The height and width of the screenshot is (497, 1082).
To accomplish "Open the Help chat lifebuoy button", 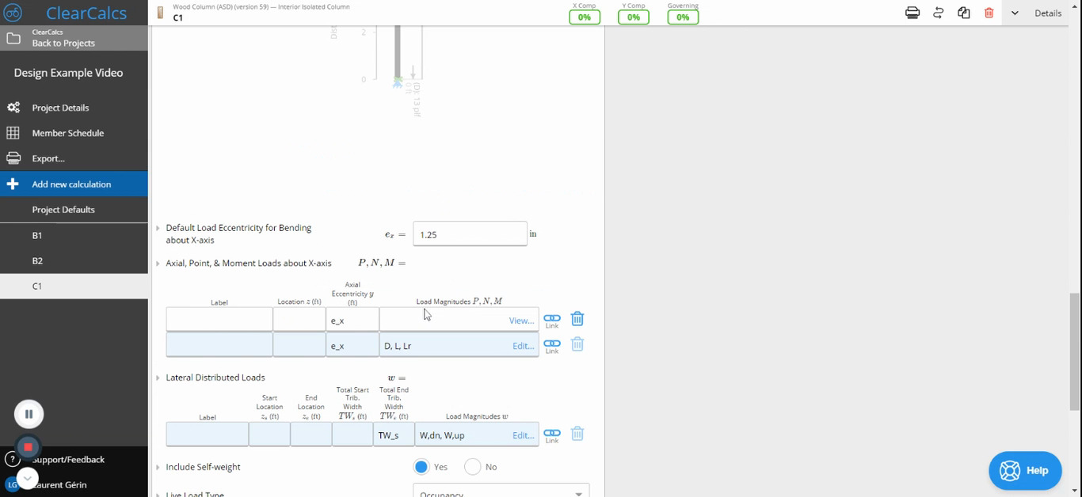I will click(1025, 471).
